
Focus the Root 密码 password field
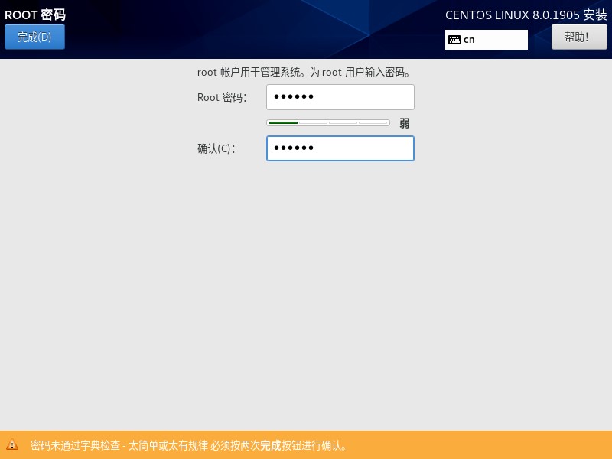340,97
